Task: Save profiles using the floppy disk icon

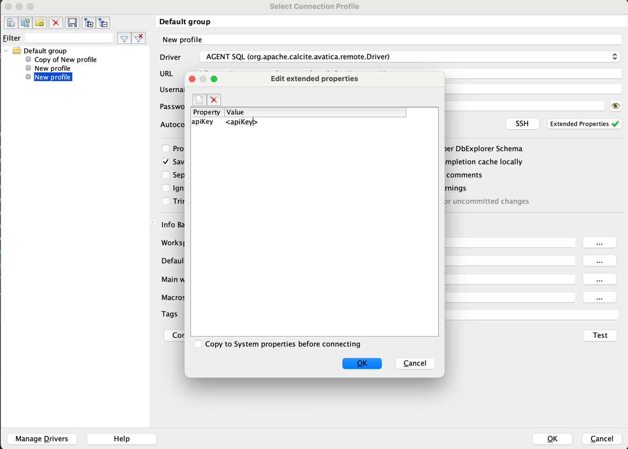Action: tap(72, 23)
